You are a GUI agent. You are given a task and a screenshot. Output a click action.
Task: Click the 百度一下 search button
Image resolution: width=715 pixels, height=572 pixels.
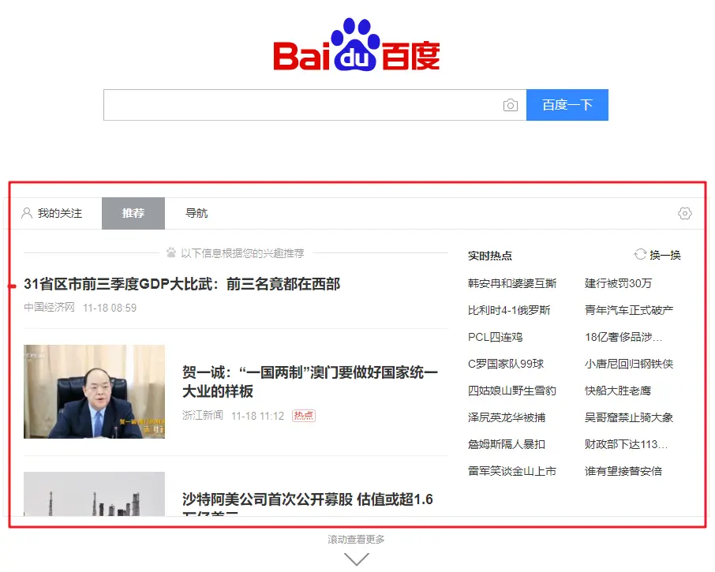point(567,105)
